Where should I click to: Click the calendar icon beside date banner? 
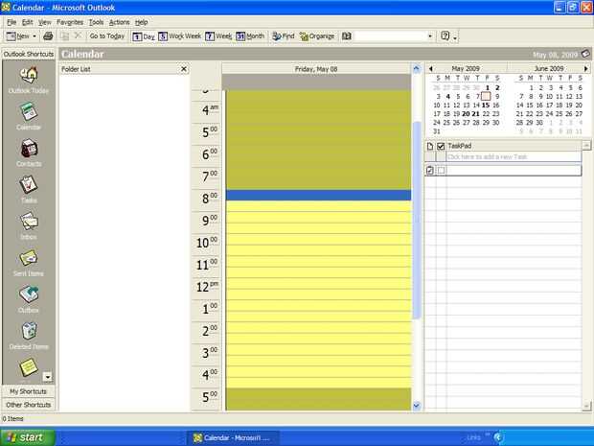click(585, 54)
